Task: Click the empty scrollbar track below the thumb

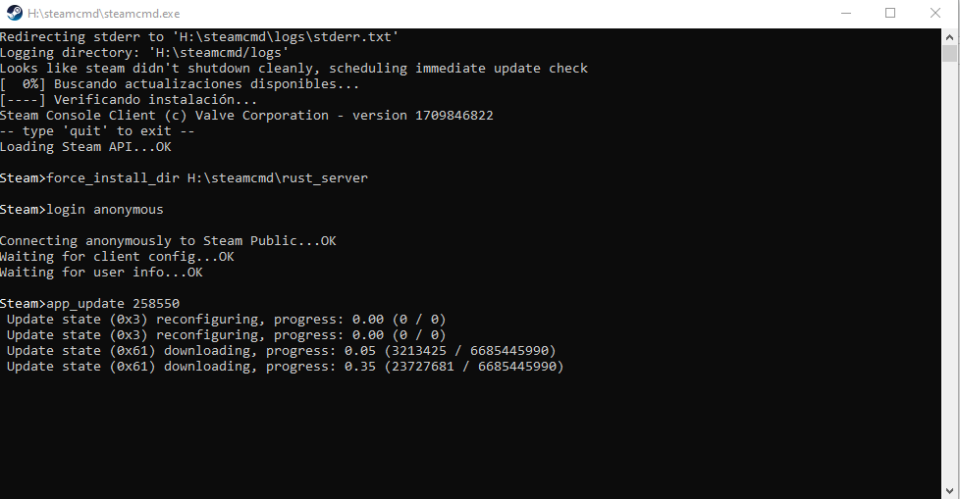Action: (x=950, y=294)
